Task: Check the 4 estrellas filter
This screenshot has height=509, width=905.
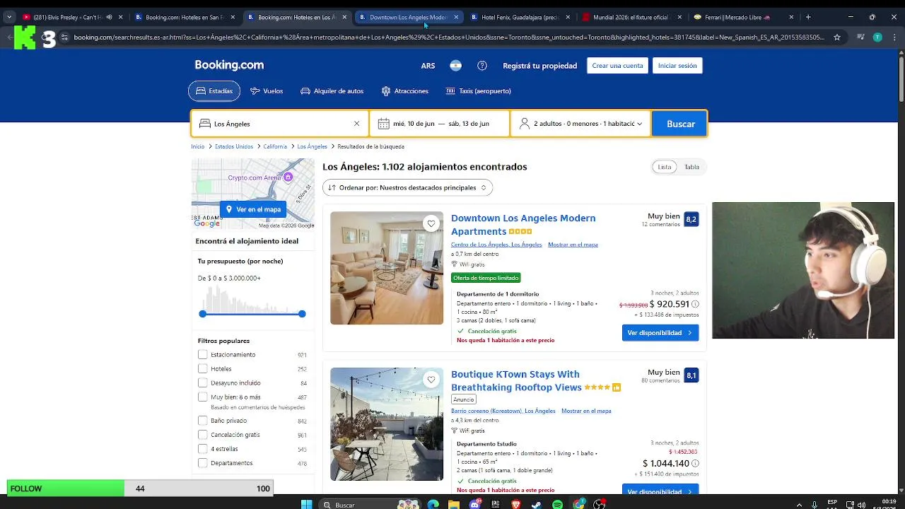Action: 203,448
